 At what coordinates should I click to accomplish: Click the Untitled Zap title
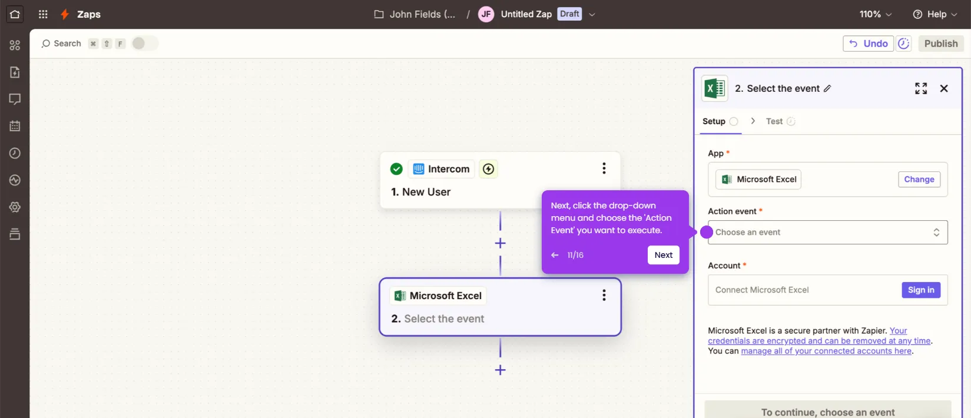(526, 14)
